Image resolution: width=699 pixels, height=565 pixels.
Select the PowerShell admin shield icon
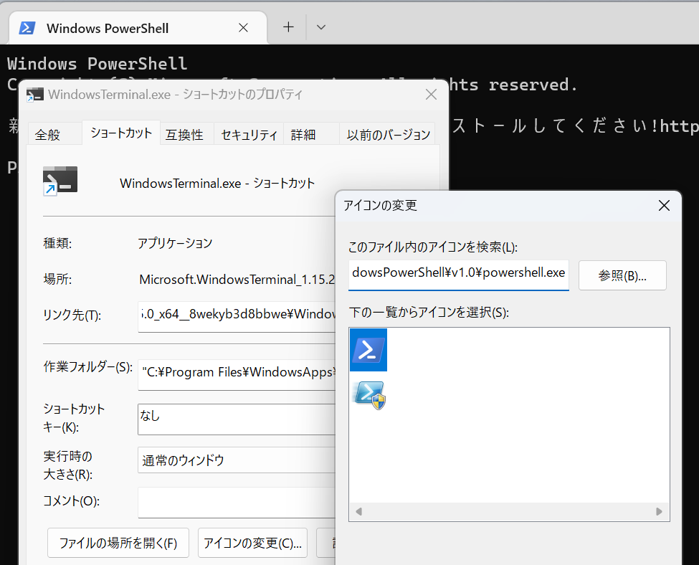click(x=369, y=395)
